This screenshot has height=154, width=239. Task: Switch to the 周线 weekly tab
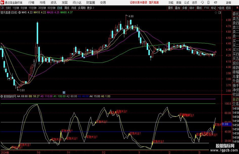[x=67, y=8]
